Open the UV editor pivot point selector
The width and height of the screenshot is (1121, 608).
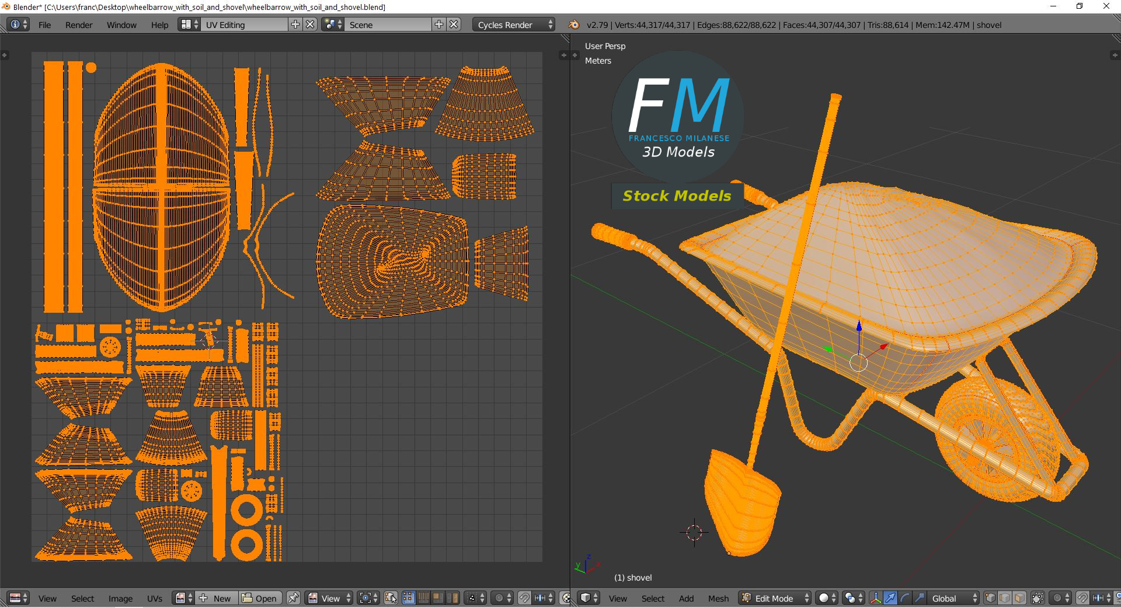[368, 598]
